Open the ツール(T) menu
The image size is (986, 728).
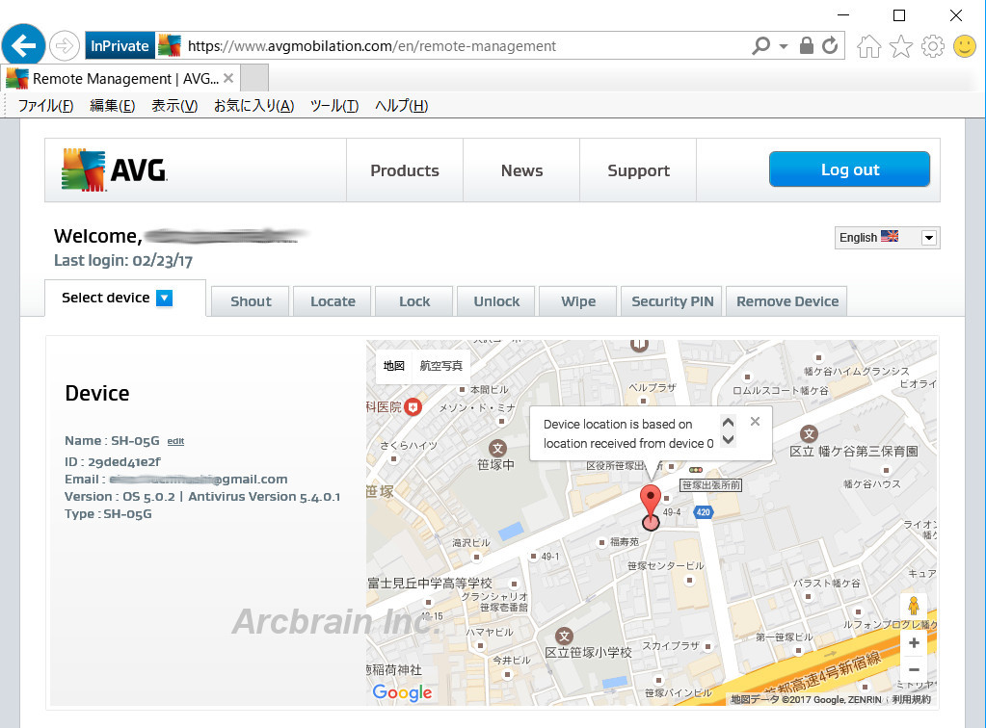(334, 106)
